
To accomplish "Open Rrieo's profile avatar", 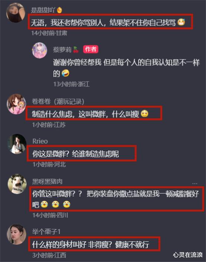I will [x=17, y=144].
